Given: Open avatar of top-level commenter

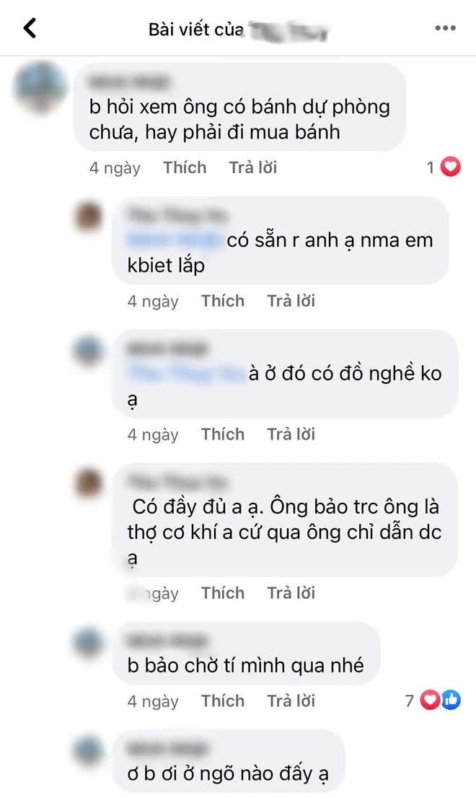Looking at the screenshot, I should coord(40,87).
